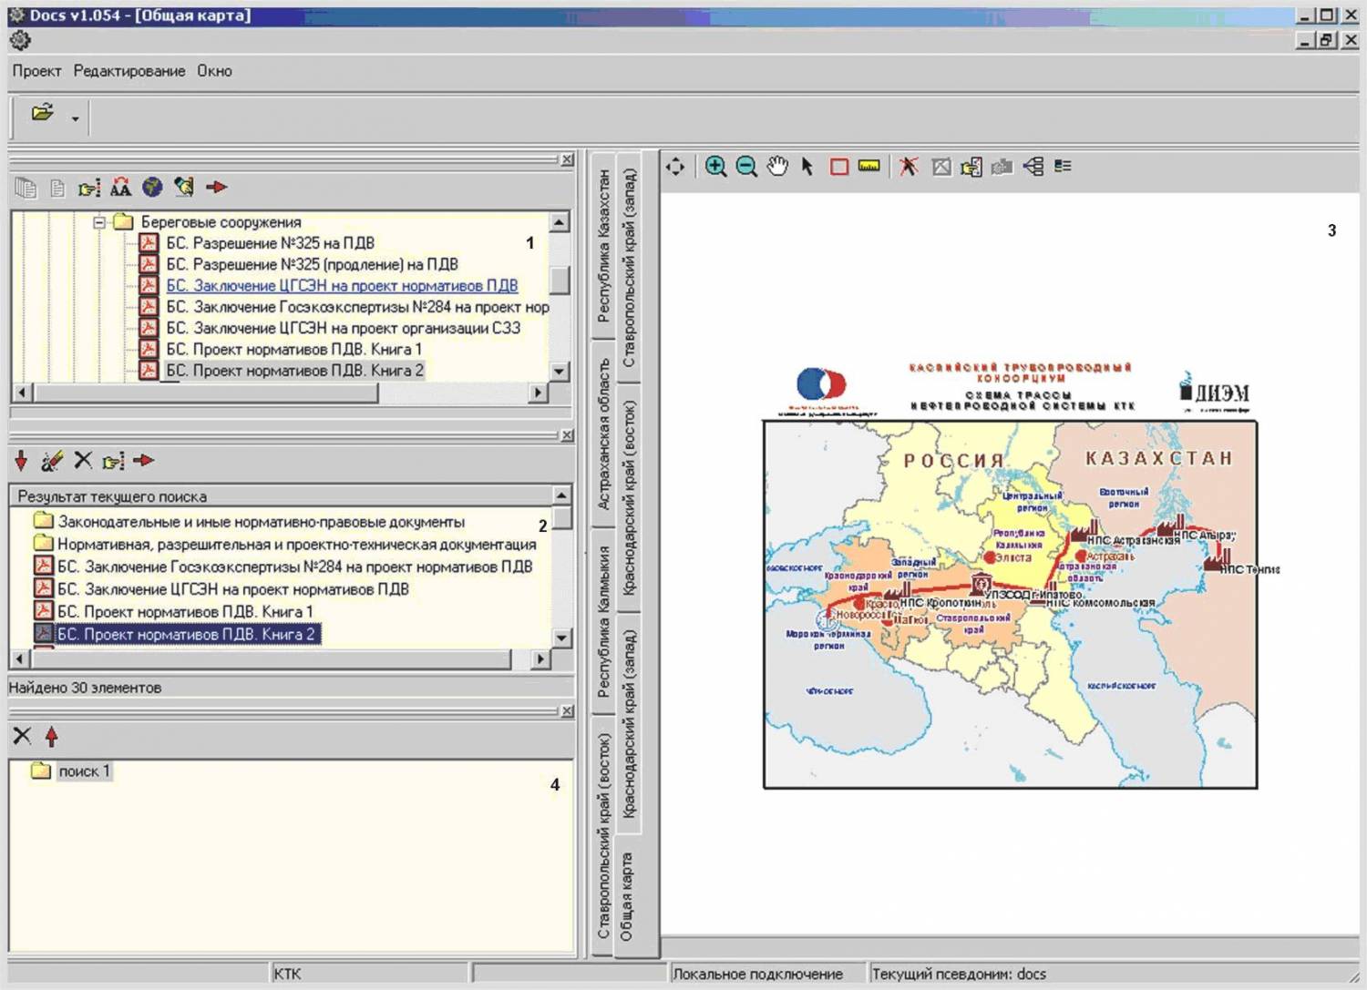The width and height of the screenshot is (1367, 990).
Task: Open the Проект menu
Action: coord(36,71)
